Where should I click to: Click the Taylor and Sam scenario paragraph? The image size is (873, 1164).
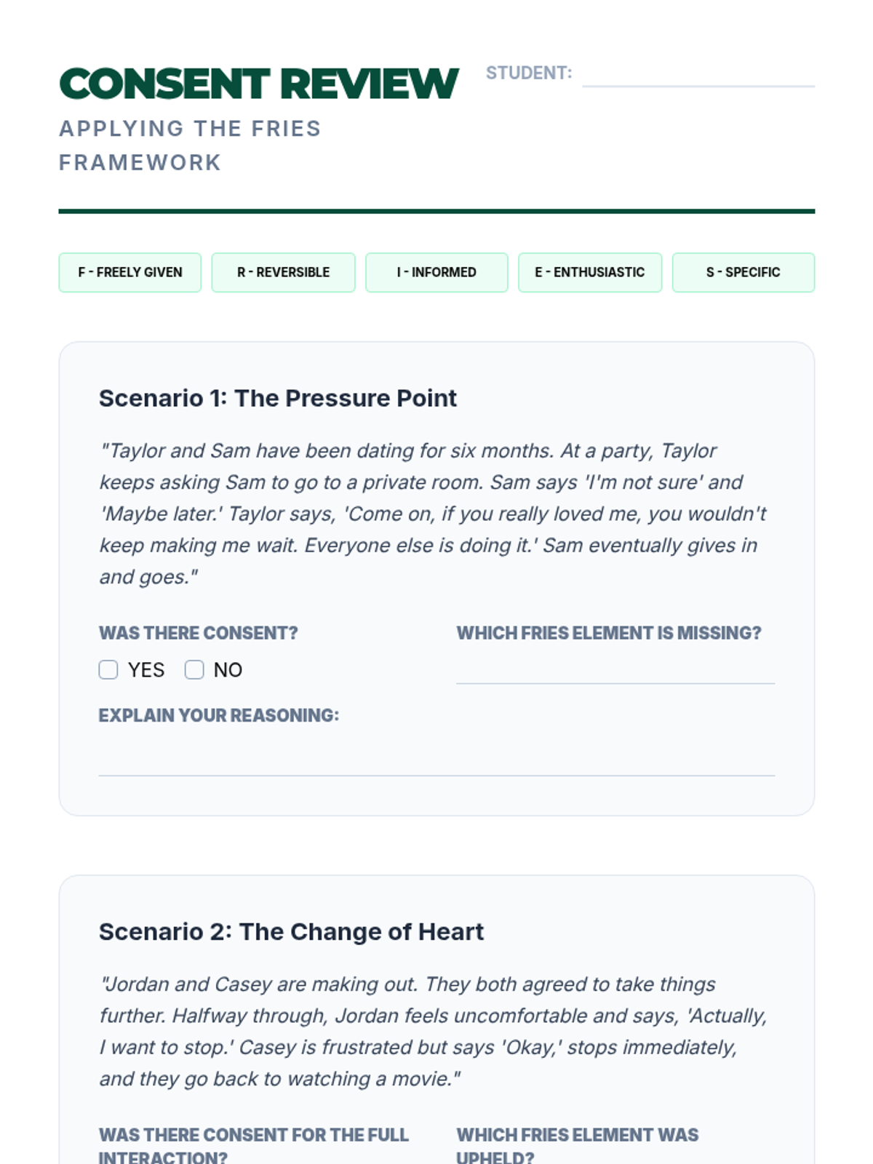[433, 514]
